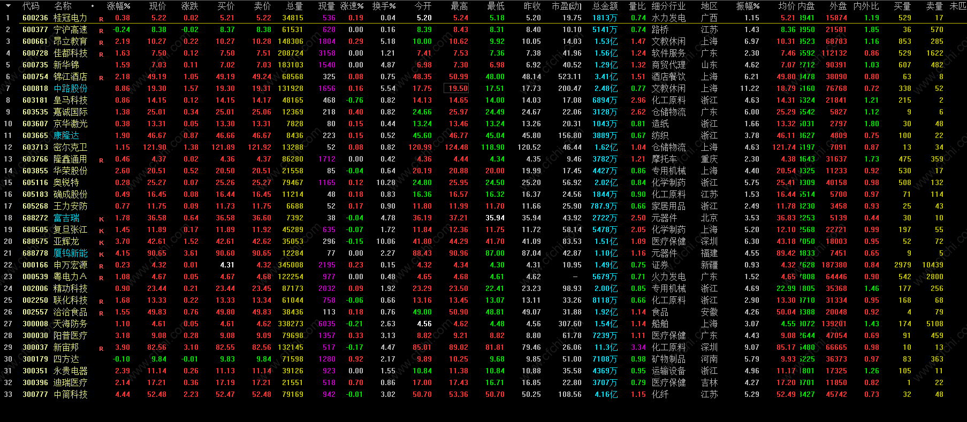The height and width of the screenshot is (422, 967).
Task: Click 摩托车 industry cell
Action: tap(664, 159)
